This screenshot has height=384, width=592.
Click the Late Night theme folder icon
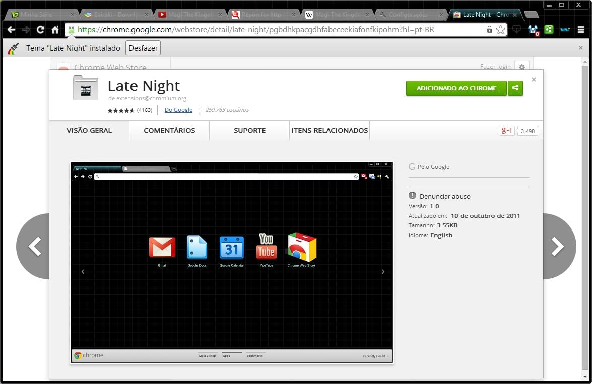(86, 88)
